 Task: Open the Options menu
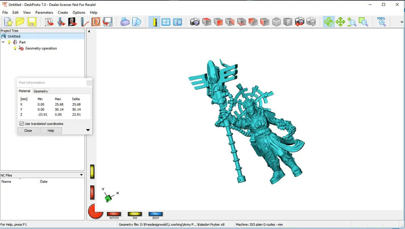[79, 12]
